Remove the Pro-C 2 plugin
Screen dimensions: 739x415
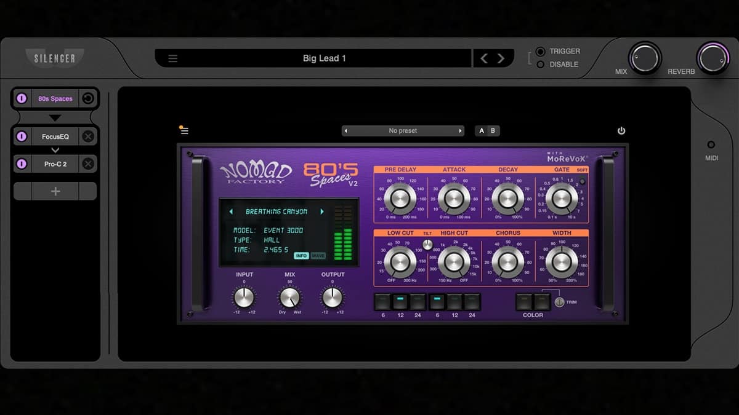tap(88, 164)
